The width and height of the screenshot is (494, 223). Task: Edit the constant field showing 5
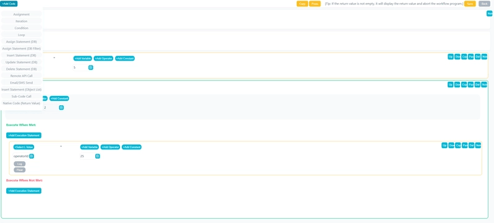pos(80,68)
